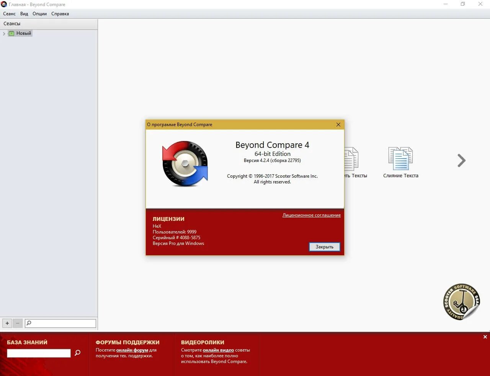
Task: Click the Слияние Текста label
Action: click(x=401, y=176)
